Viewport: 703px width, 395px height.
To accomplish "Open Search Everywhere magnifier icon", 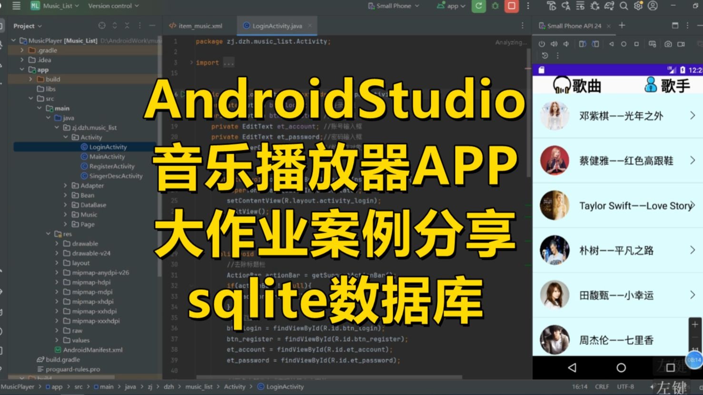I will tap(623, 6).
